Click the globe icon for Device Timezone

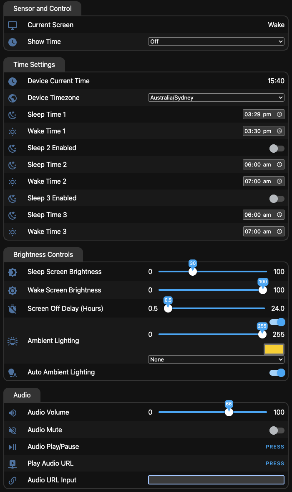point(13,98)
